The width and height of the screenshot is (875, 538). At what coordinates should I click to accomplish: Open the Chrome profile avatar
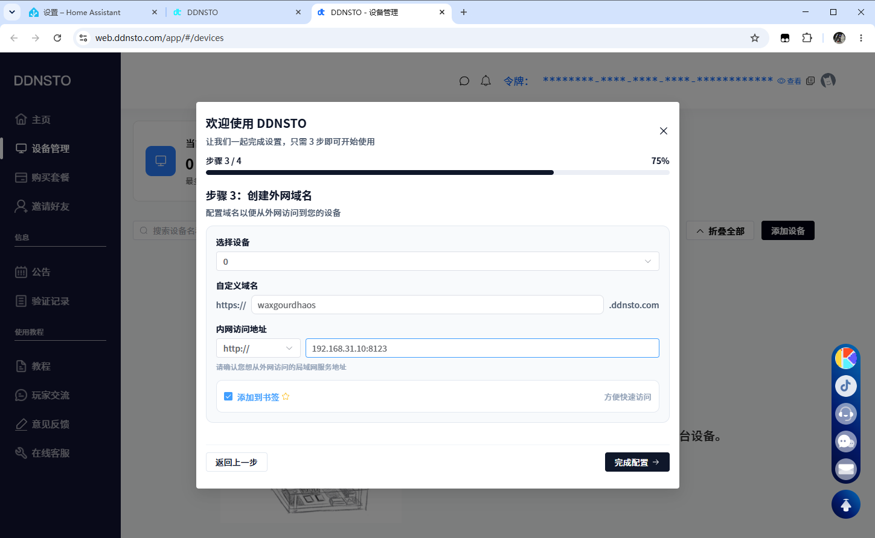click(839, 38)
